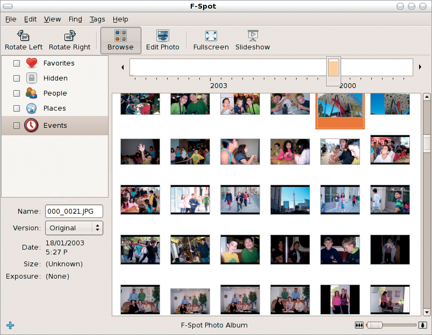Select the subway train interior photo
The image size is (432, 335).
click(x=190, y=250)
